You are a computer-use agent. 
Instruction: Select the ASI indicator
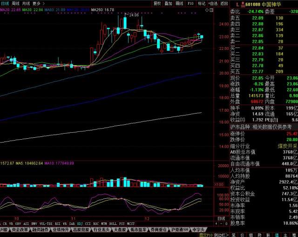coord(26,223)
